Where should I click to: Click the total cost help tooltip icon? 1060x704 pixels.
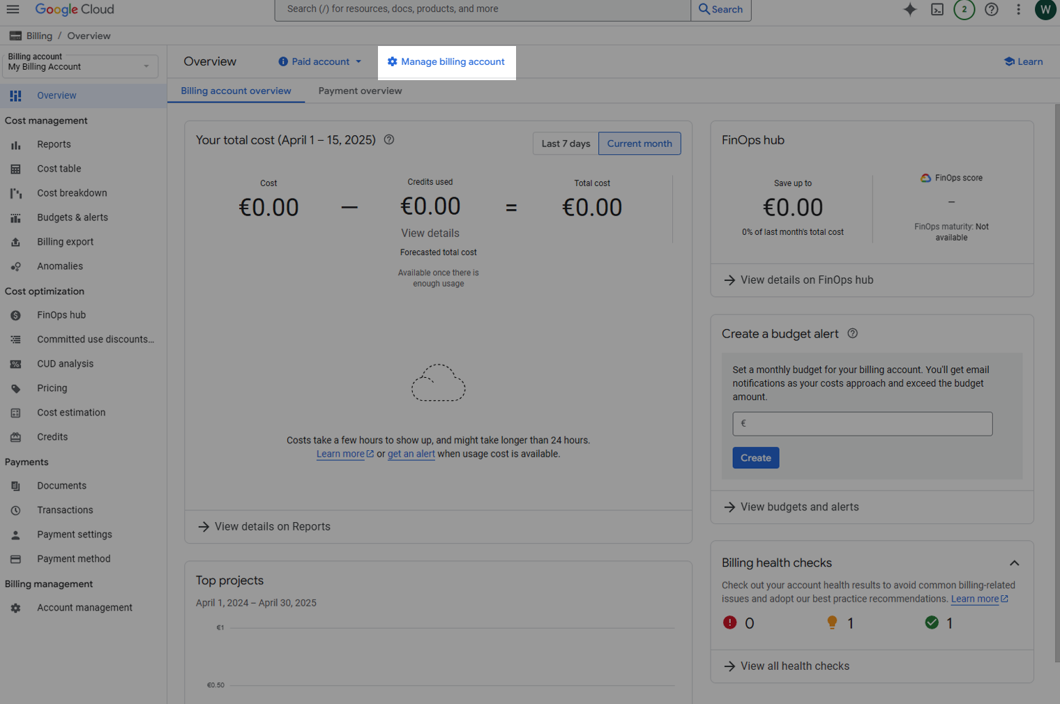[389, 139]
